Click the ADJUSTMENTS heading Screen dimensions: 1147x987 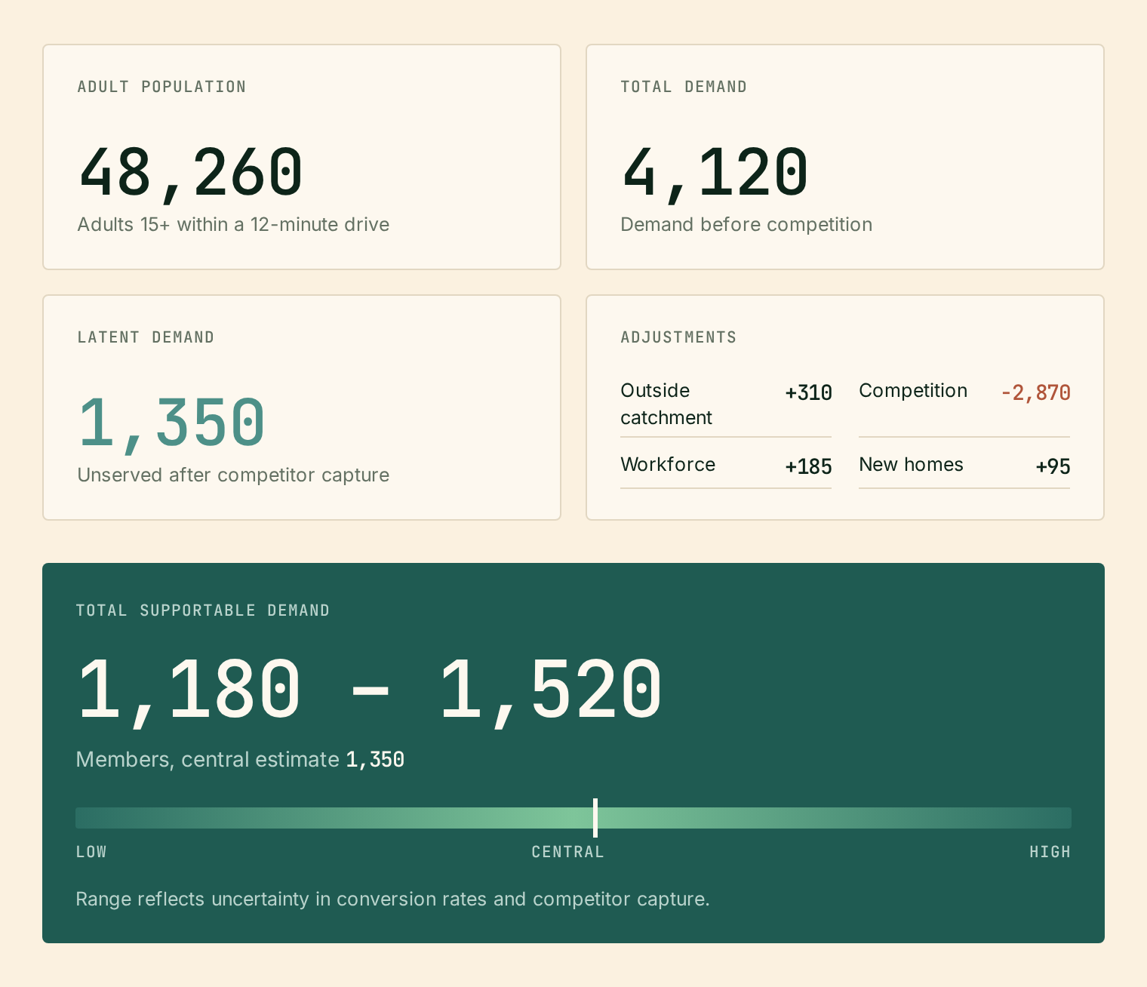tap(678, 337)
